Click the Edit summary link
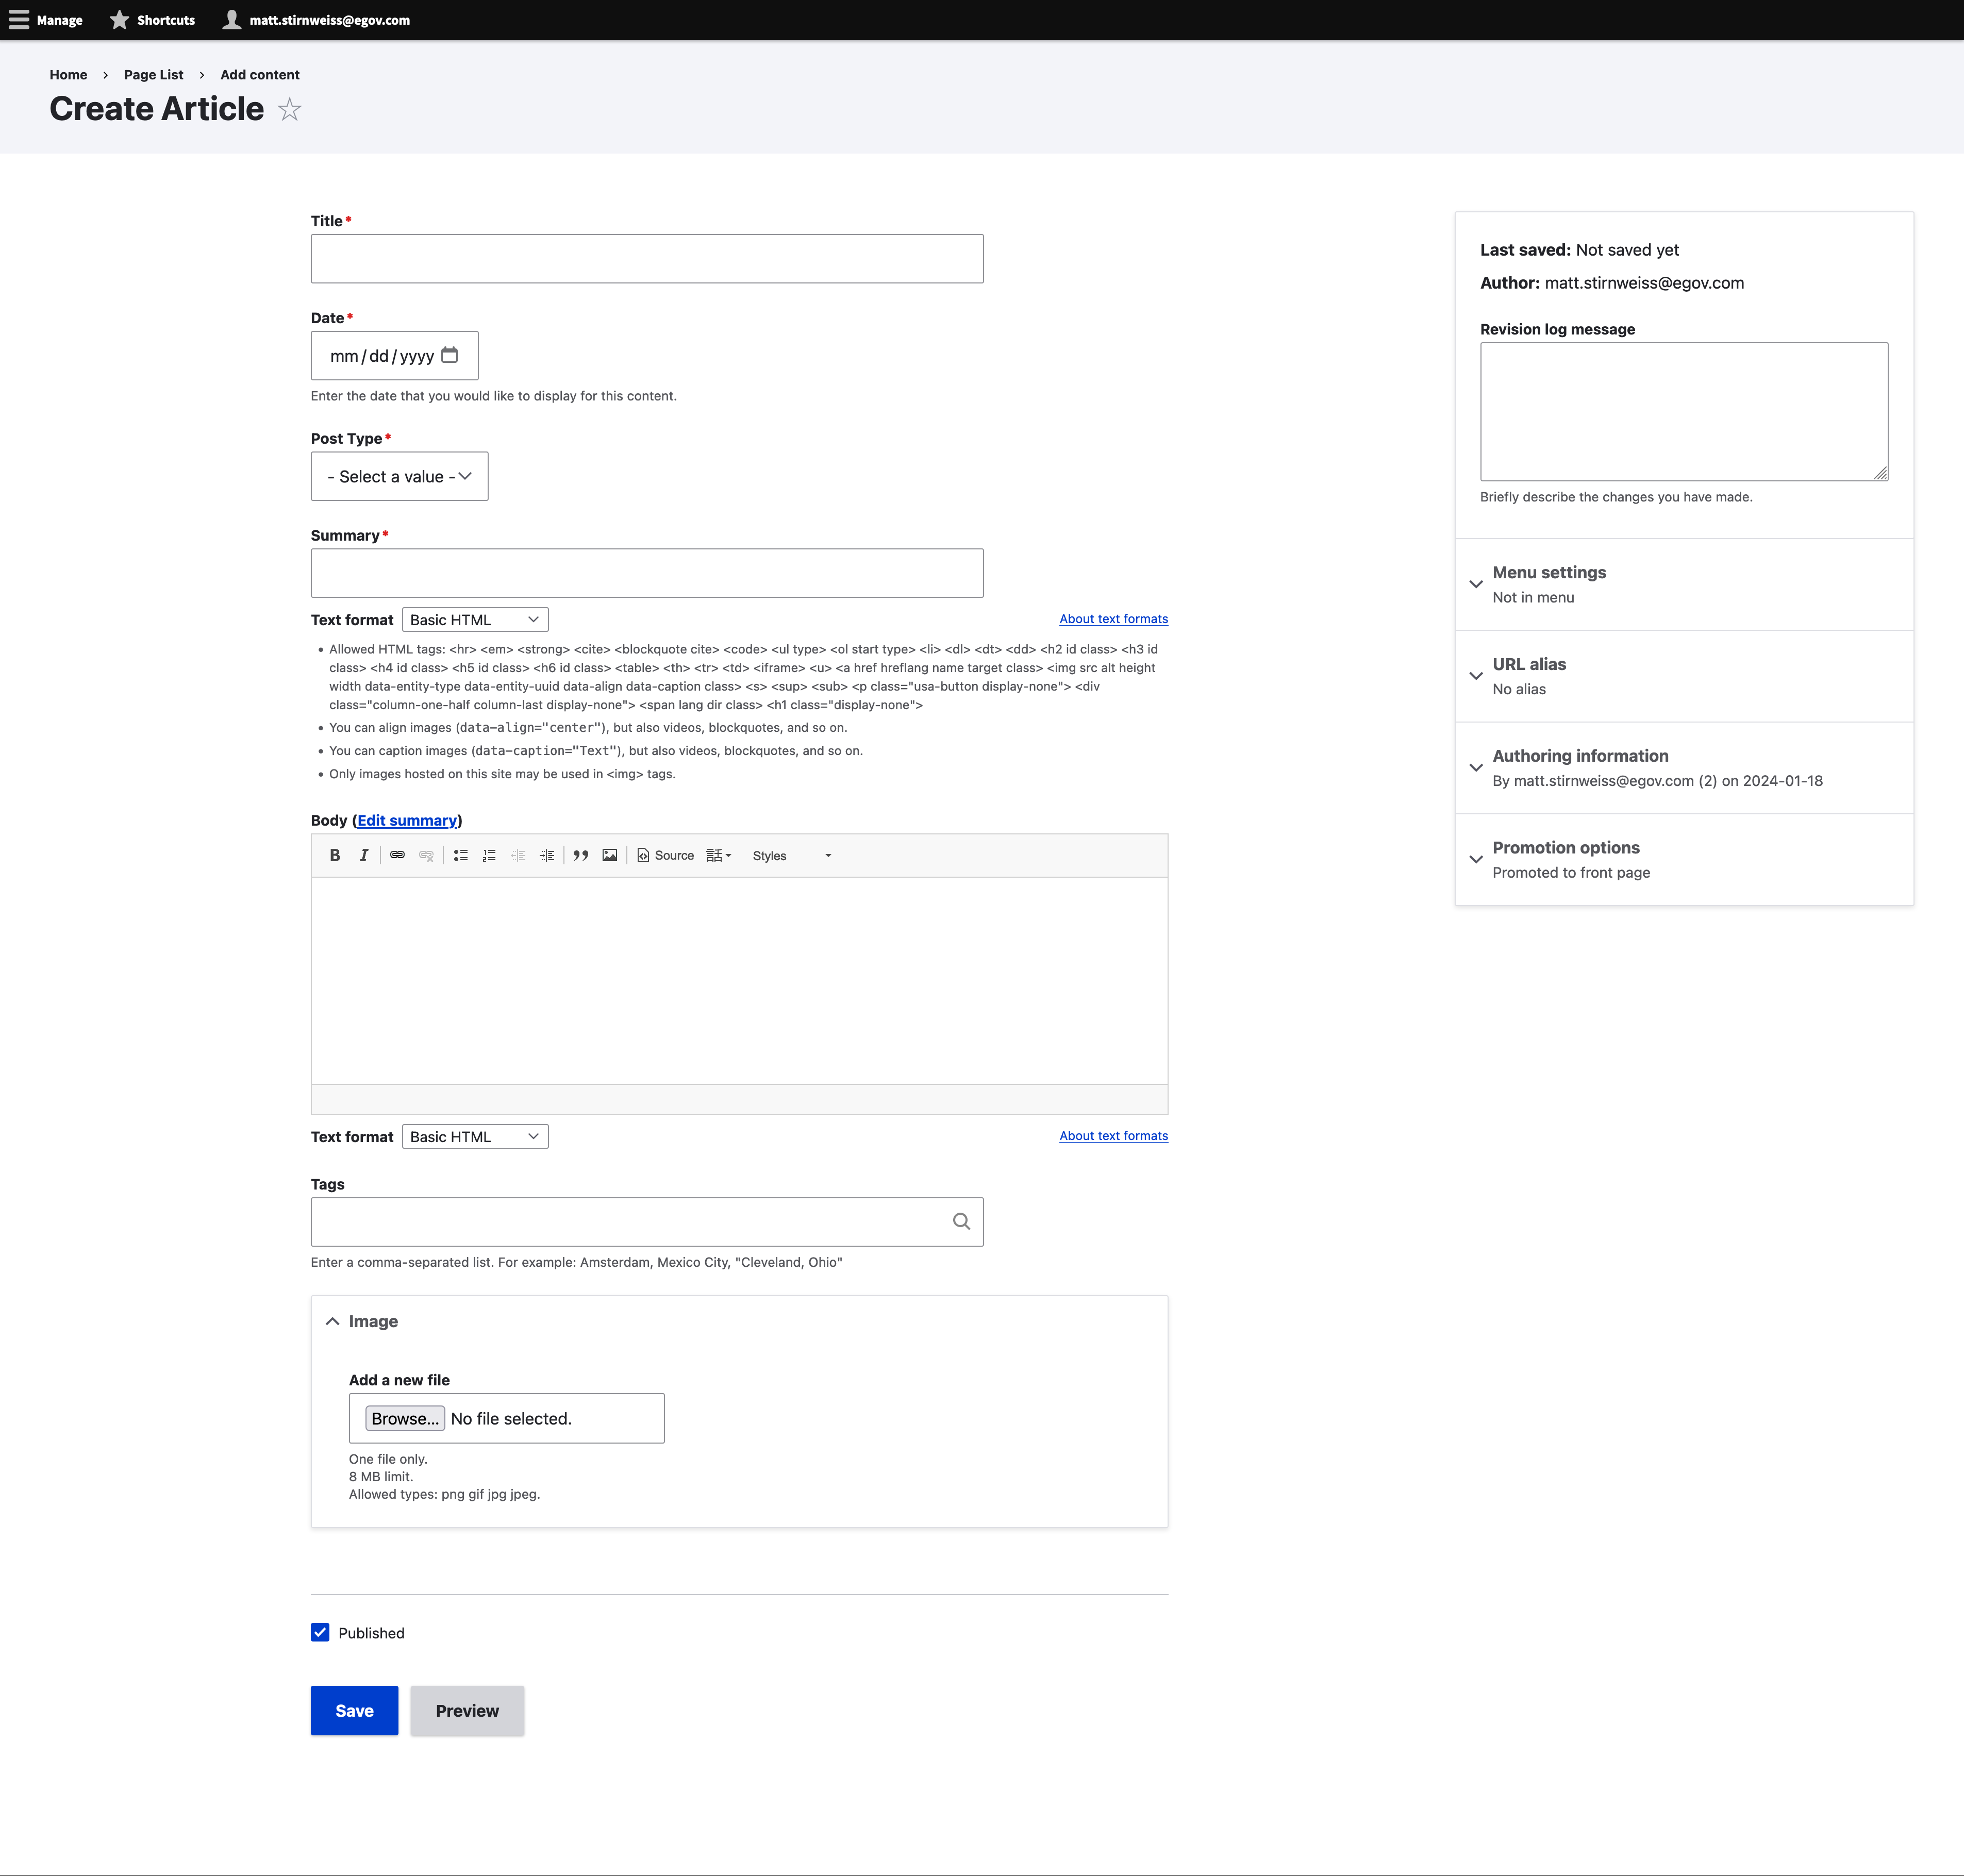The width and height of the screenshot is (1964, 1876). click(407, 820)
